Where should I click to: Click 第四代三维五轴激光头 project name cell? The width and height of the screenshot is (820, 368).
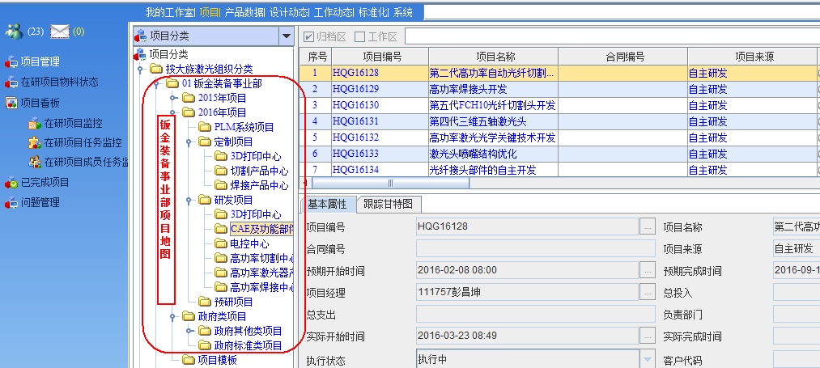pos(493,122)
